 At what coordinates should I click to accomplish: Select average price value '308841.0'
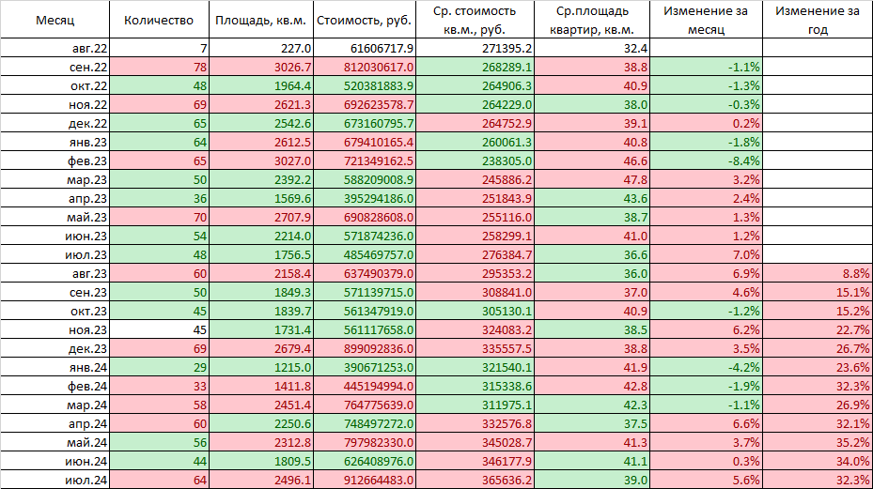coord(475,292)
